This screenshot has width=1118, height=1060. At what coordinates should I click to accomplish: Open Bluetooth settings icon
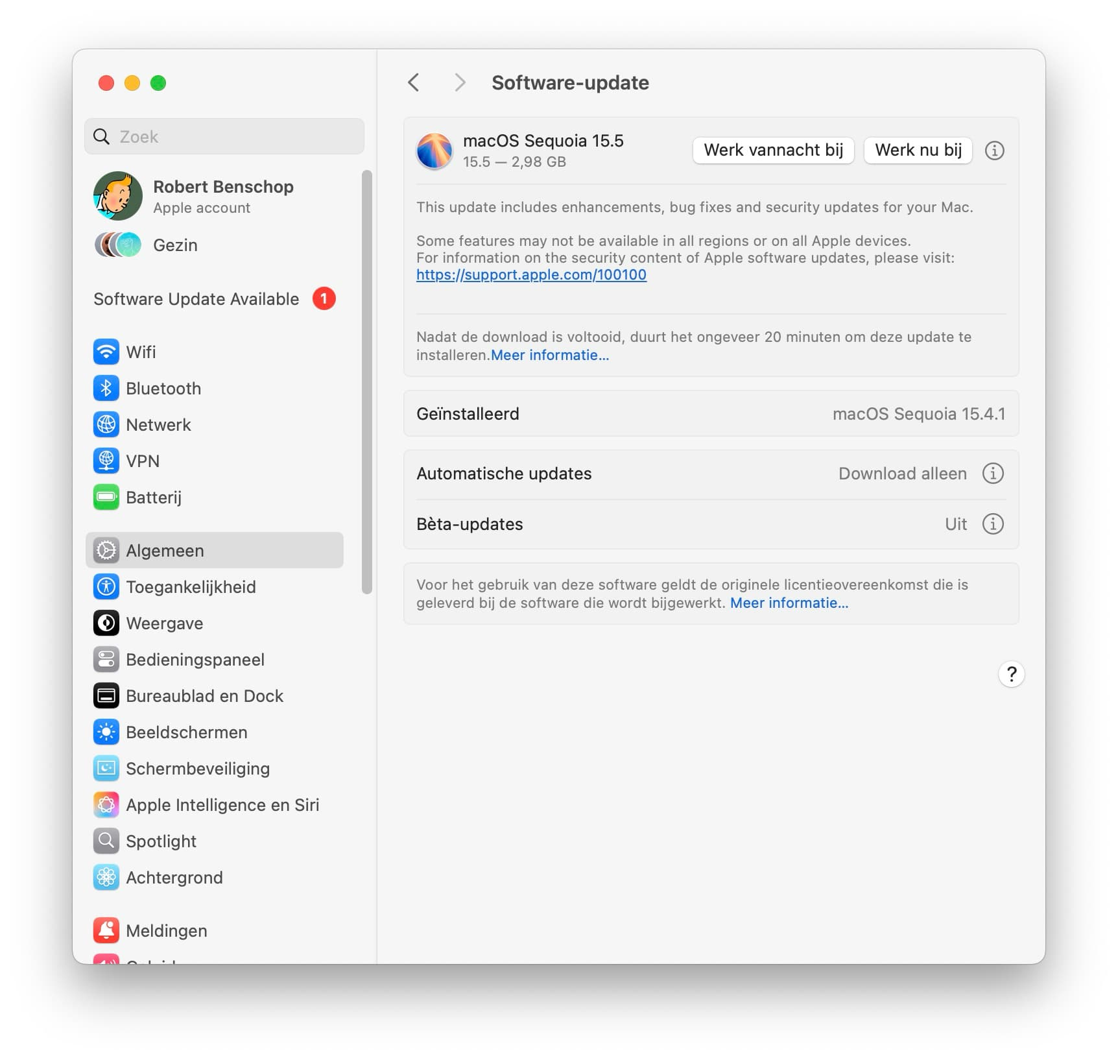[x=106, y=389]
